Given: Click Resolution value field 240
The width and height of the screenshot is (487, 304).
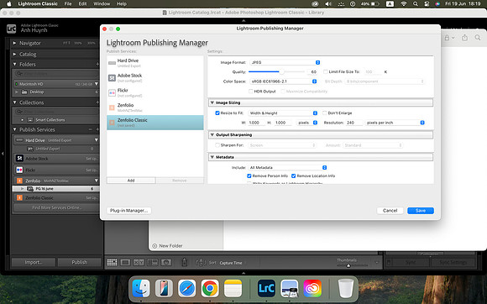Looking at the screenshot, I should [354, 123].
